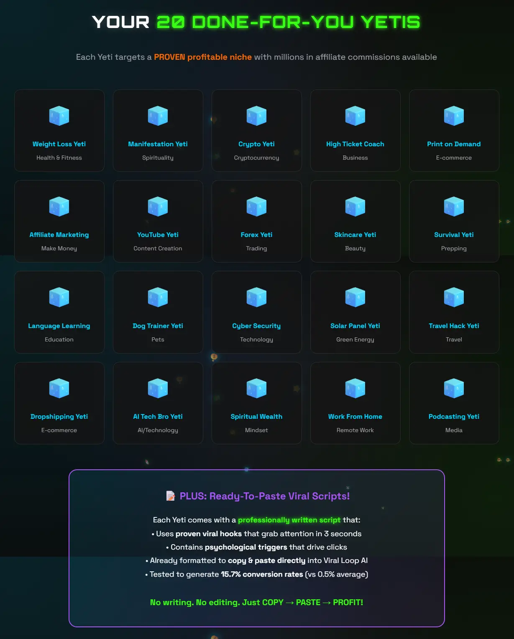Click the Work From Home card
The image size is (514, 639).
click(355, 403)
